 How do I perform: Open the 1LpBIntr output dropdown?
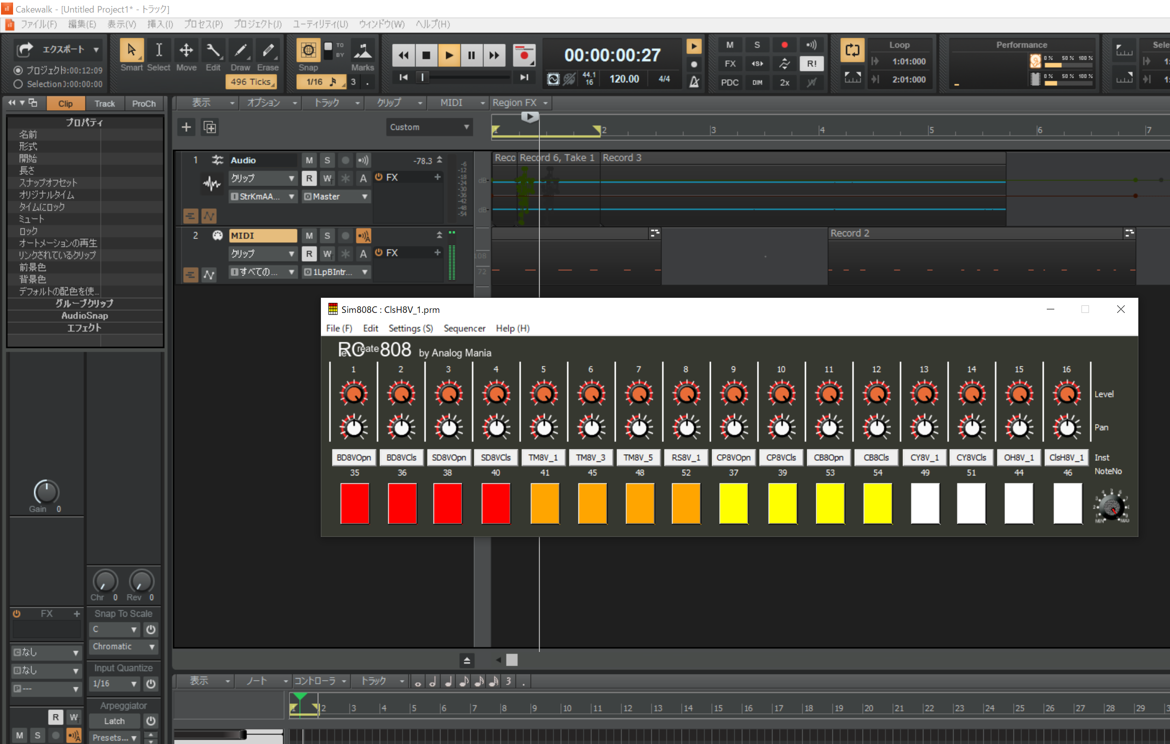coord(337,272)
